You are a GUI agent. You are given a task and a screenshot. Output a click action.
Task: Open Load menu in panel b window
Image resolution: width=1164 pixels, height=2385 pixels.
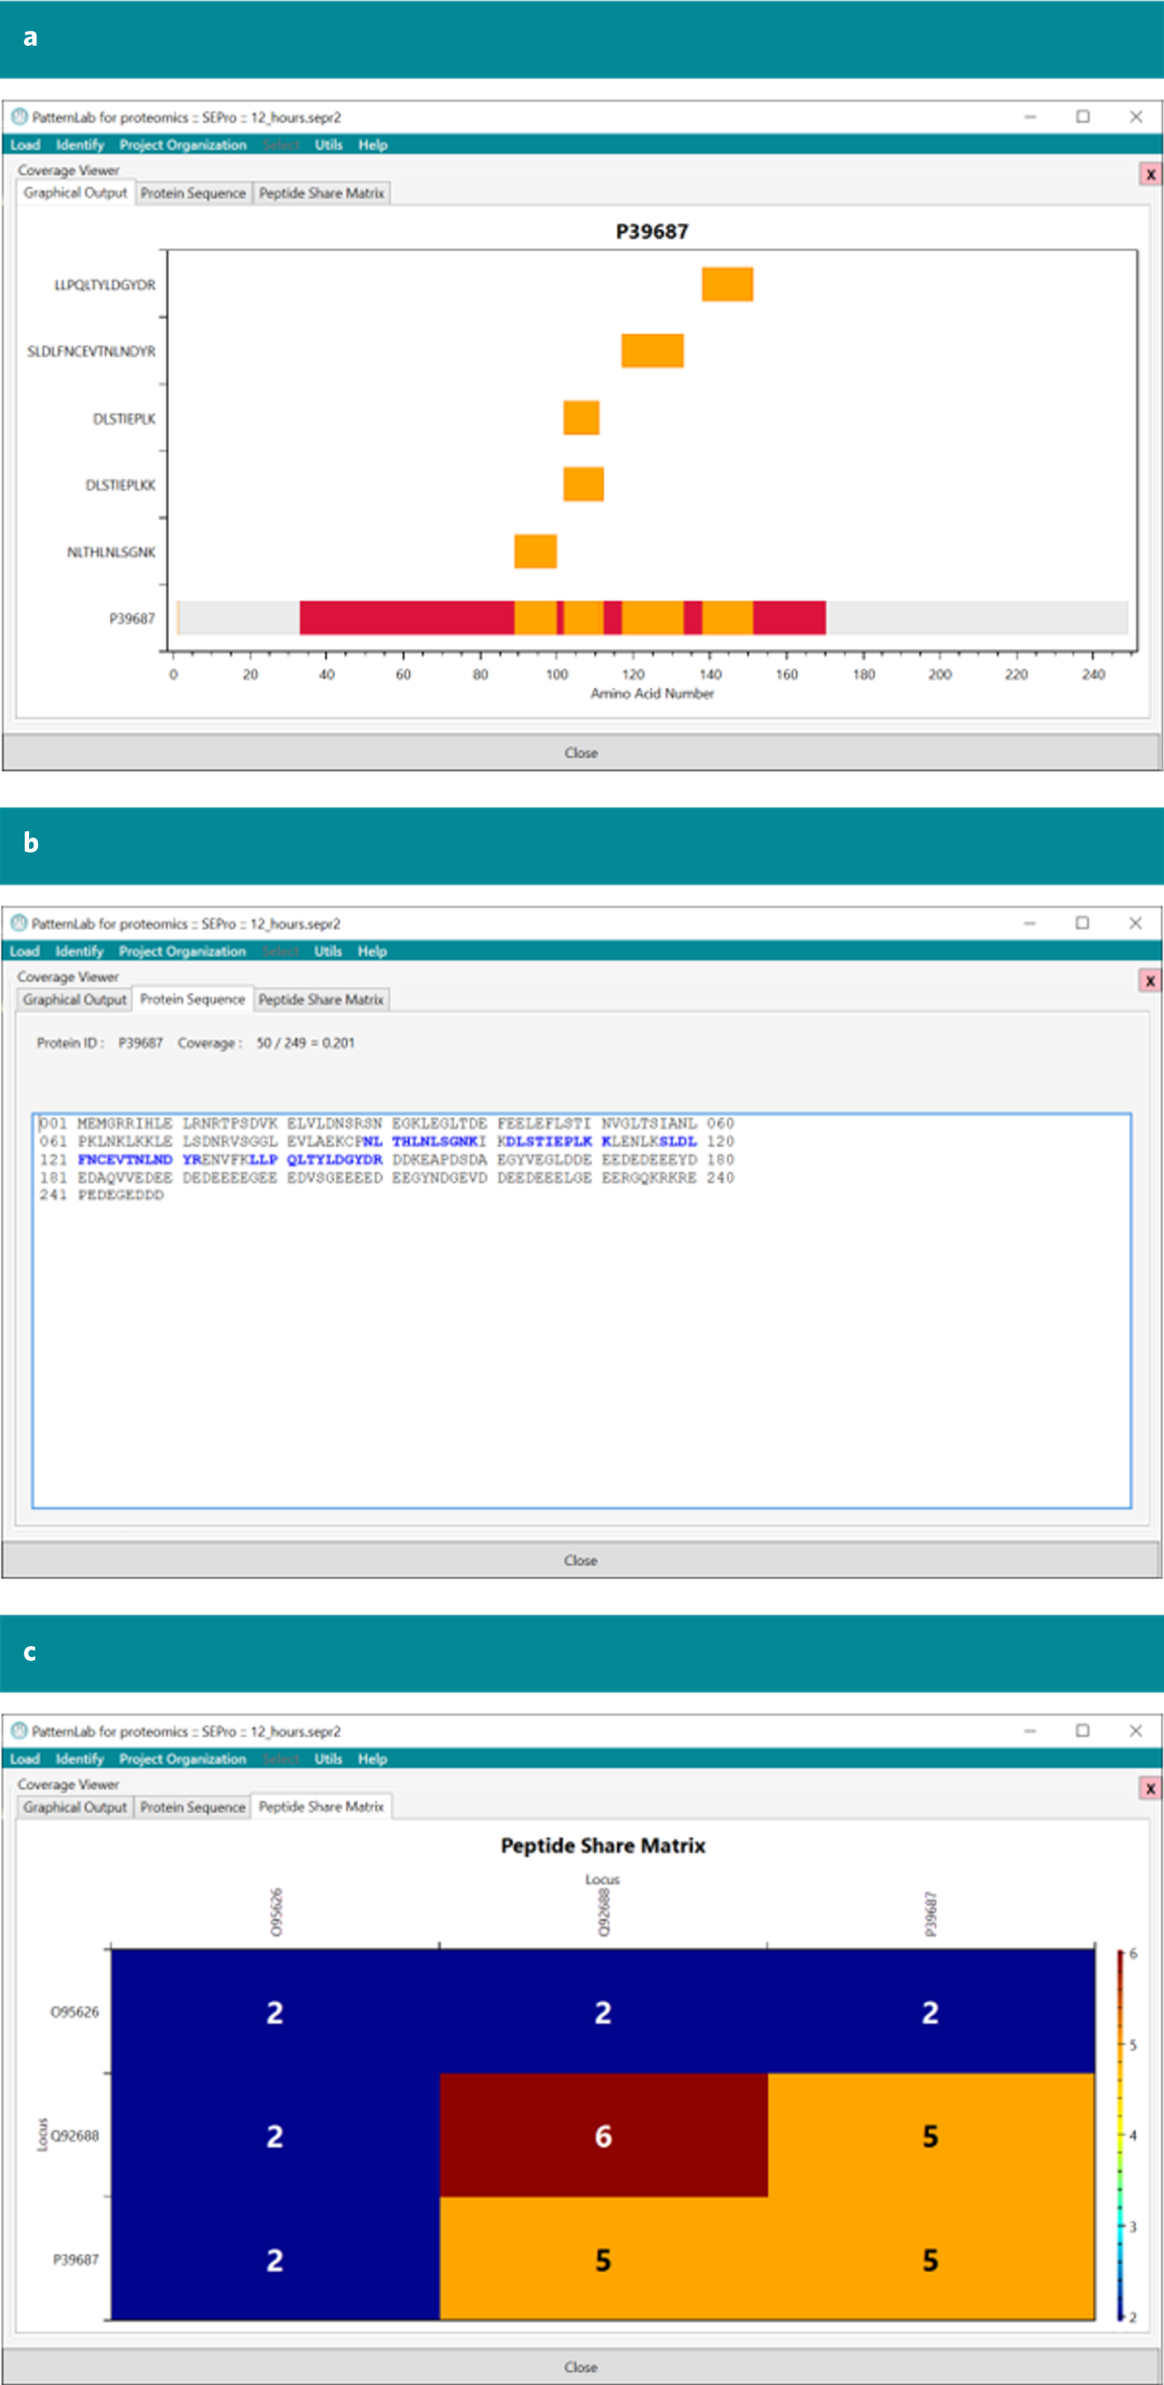pyautogui.click(x=24, y=950)
